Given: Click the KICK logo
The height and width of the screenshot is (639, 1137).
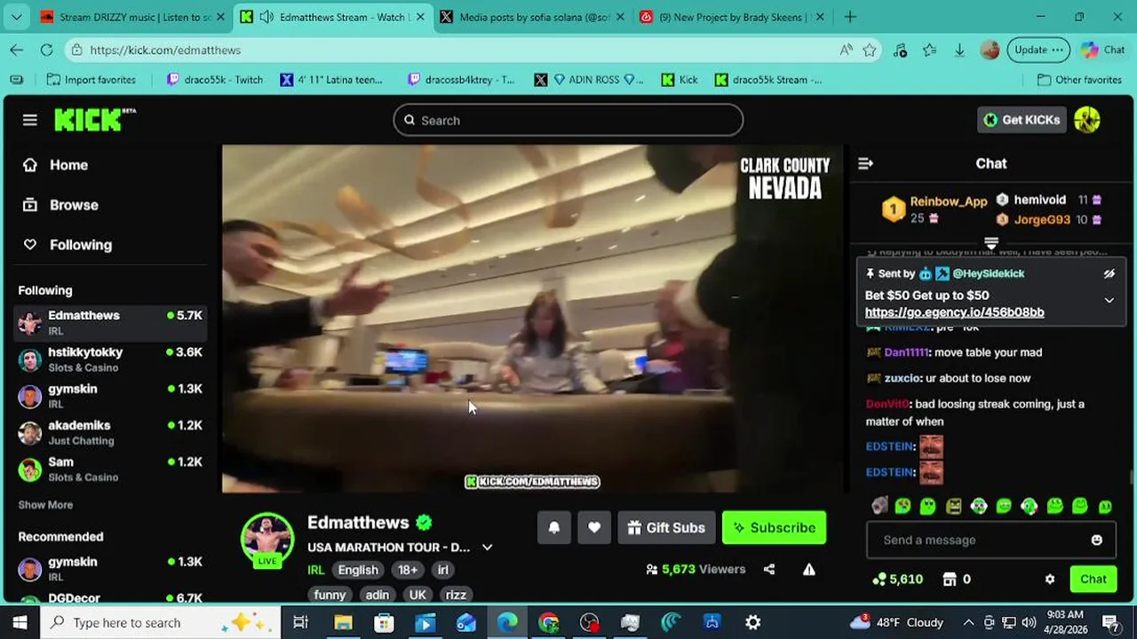Looking at the screenshot, I should click(x=95, y=120).
